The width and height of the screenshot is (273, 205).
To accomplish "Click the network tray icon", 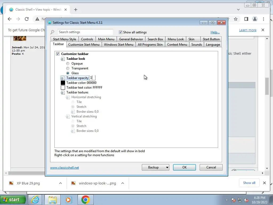I will point(240,200).
